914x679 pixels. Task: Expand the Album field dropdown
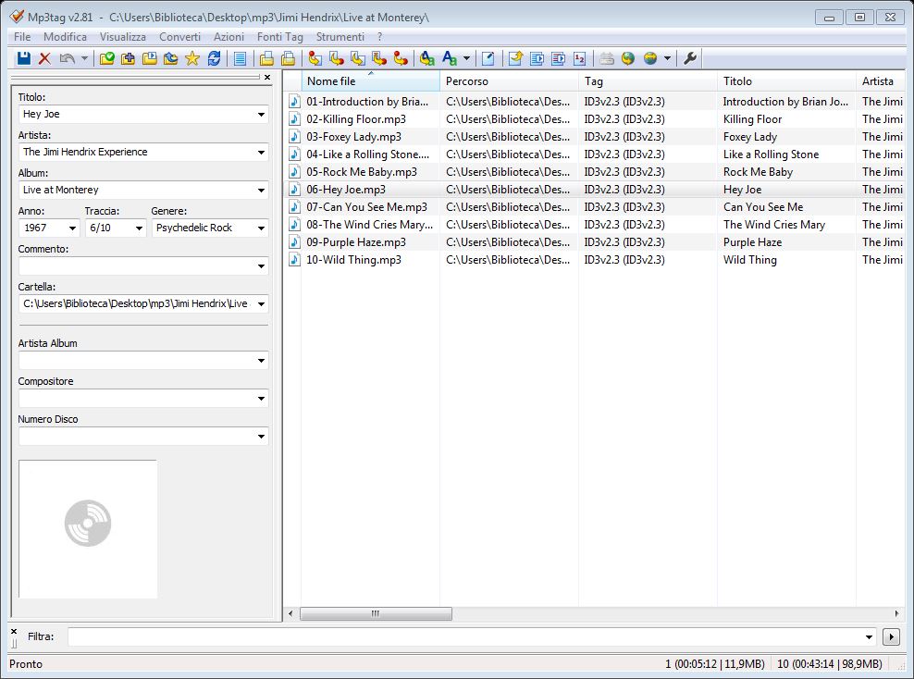click(x=261, y=190)
